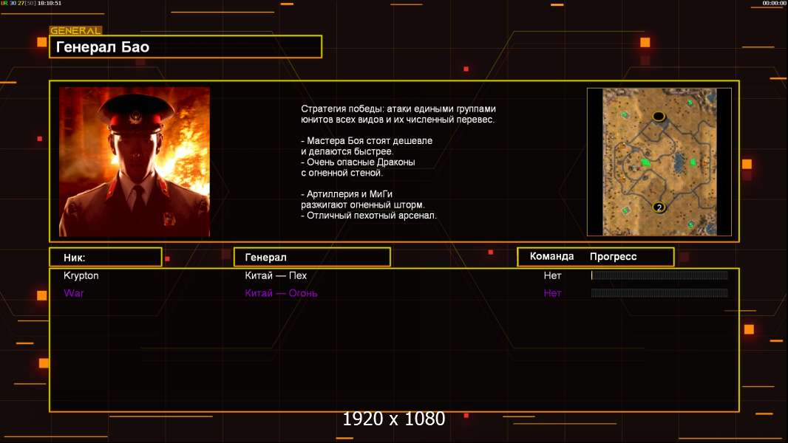Click line 'юнитов всех видов и их численный перевес'

pos(398,120)
